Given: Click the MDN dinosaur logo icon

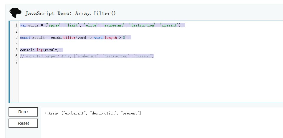Looking at the screenshot, I should pyautogui.click(x=15, y=13).
